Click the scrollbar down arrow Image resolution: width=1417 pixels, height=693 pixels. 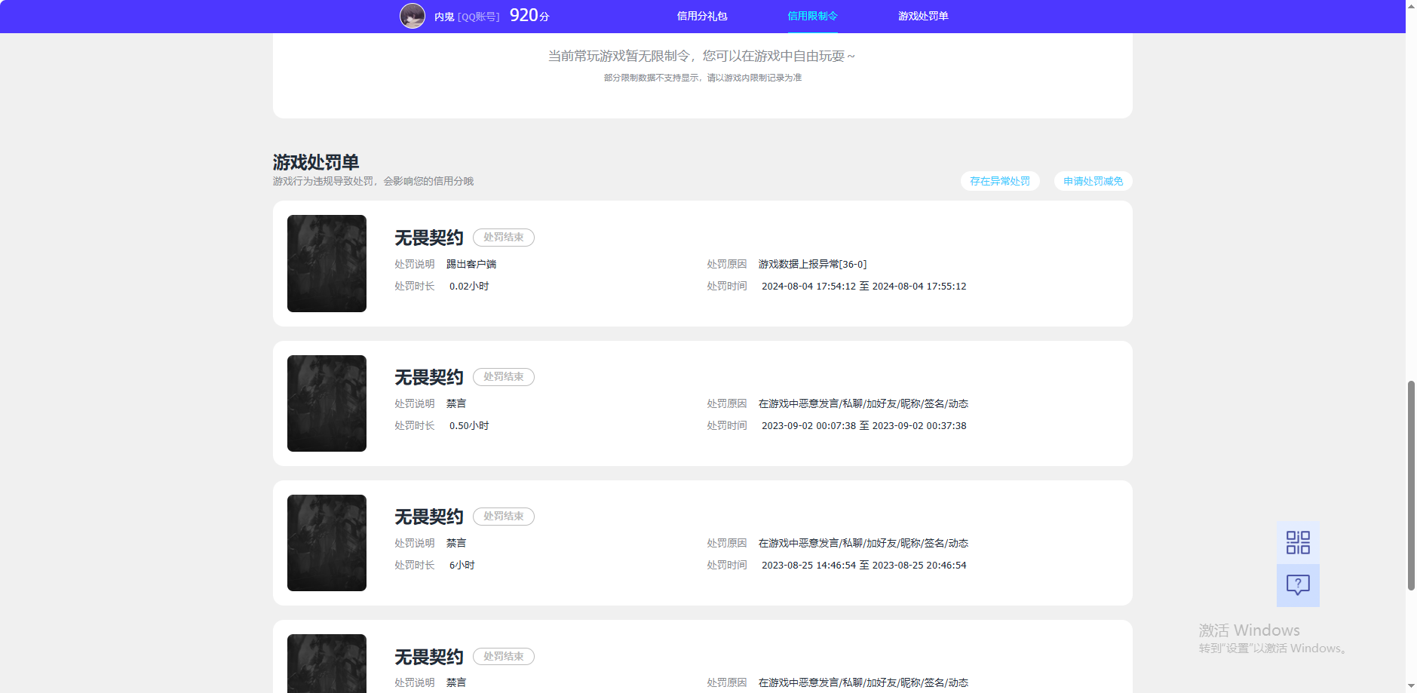(x=1411, y=687)
